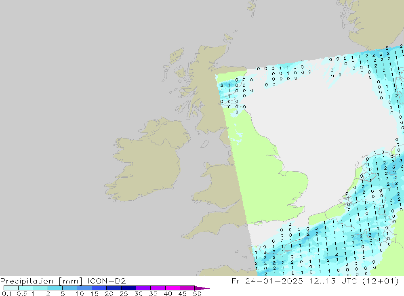The width and height of the screenshot is (404, 296).
Task: Click the "Precipitation [mm]" title text
Action: pyautogui.click(x=42, y=281)
